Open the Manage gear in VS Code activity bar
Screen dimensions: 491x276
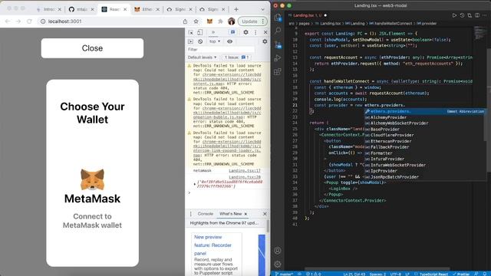coord(278,264)
